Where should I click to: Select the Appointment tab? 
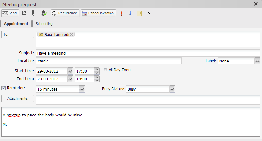[16, 23]
